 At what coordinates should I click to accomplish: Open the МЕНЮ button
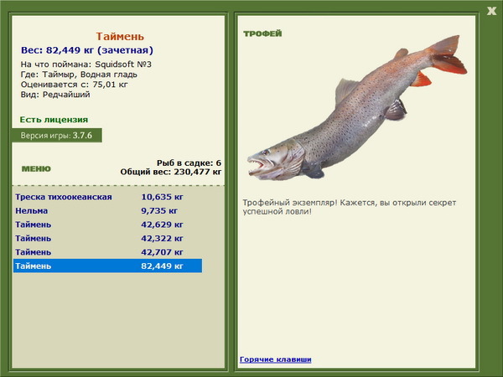[36, 169]
